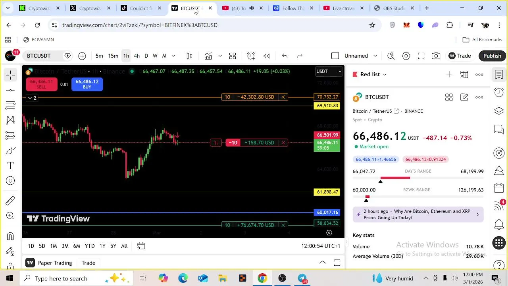The image size is (508, 286).
Task: Select the daily D timeframe
Action: [x=146, y=56]
